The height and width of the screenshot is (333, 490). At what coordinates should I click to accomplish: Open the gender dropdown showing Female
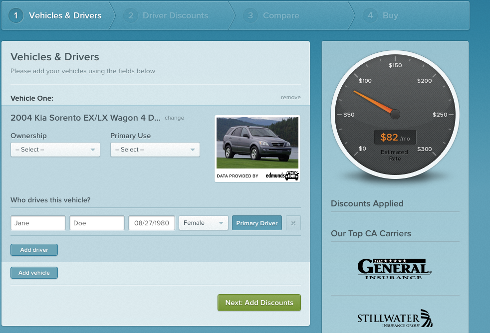[x=203, y=223]
